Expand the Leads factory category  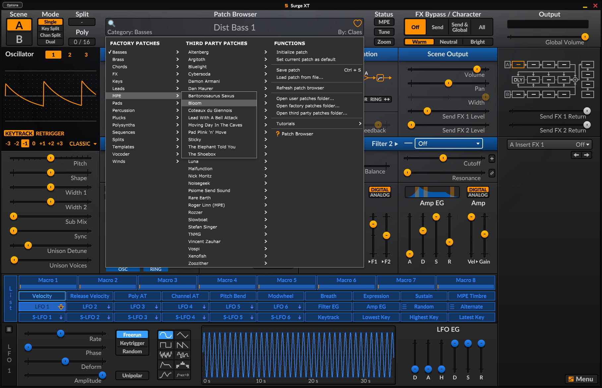click(x=143, y=88)
